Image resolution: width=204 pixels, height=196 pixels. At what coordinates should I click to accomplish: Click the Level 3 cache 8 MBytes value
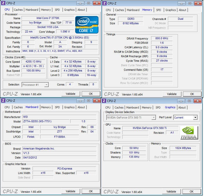(x=73, y=75)
